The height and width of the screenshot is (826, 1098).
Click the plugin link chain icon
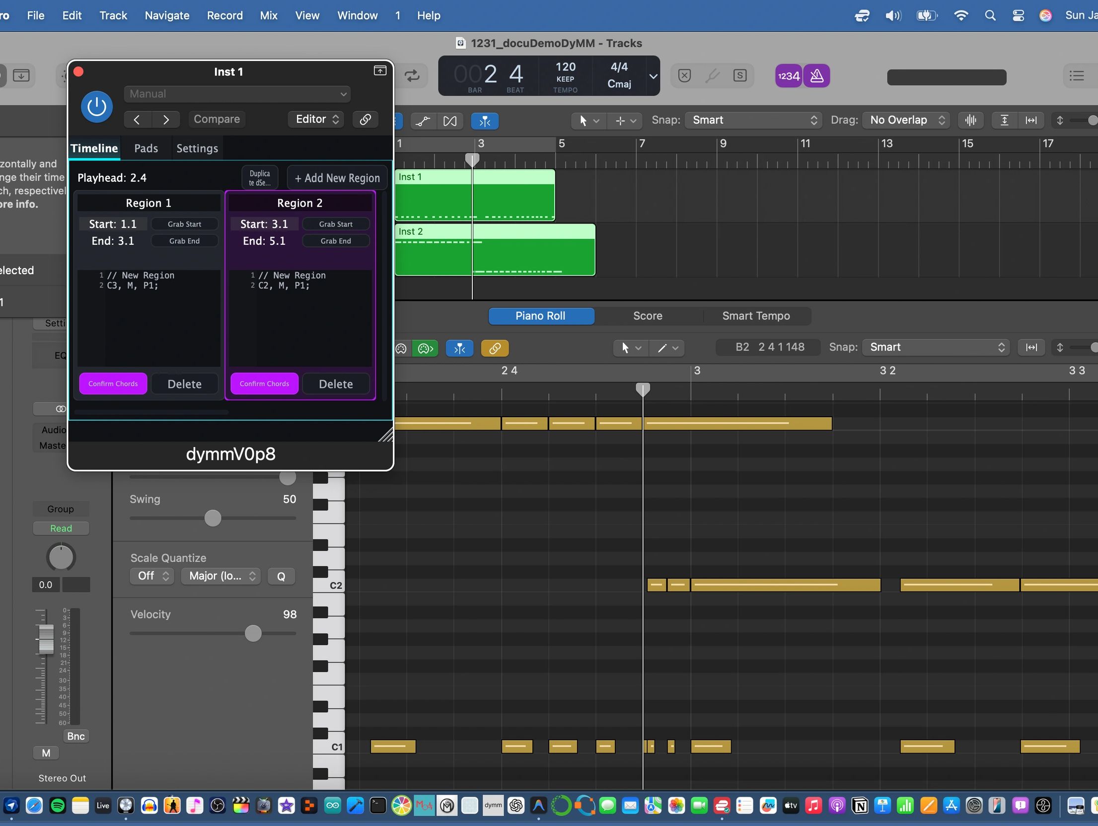(x=365, y=119)
